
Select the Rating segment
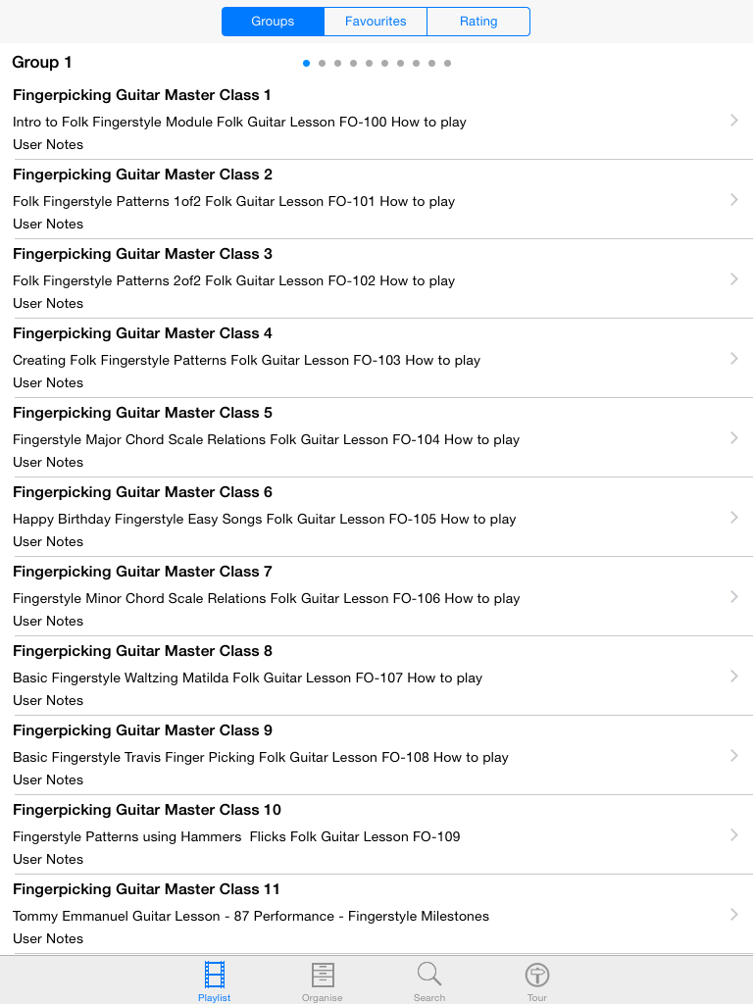[x=478, y=22]
